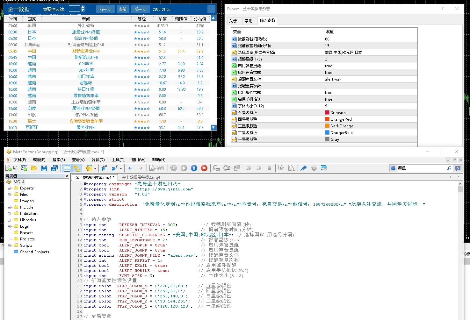This screenshot has width=470, height=320.
Task: Click the compare files toolbar icon
Action: point(281,168)
